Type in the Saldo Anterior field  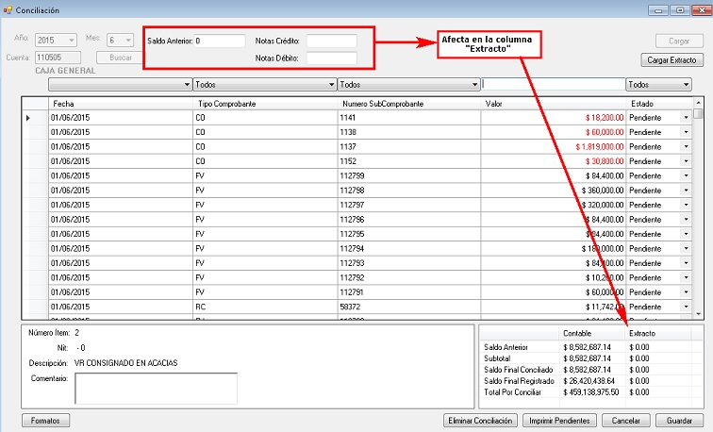[218, 42]
